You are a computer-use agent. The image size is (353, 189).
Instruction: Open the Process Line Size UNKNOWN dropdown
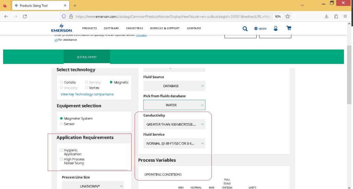pos(93,186)
